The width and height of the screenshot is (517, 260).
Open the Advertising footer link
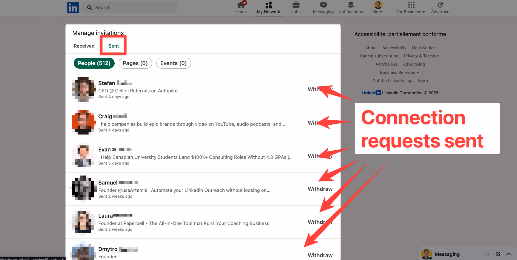click(x=414, y=64)
